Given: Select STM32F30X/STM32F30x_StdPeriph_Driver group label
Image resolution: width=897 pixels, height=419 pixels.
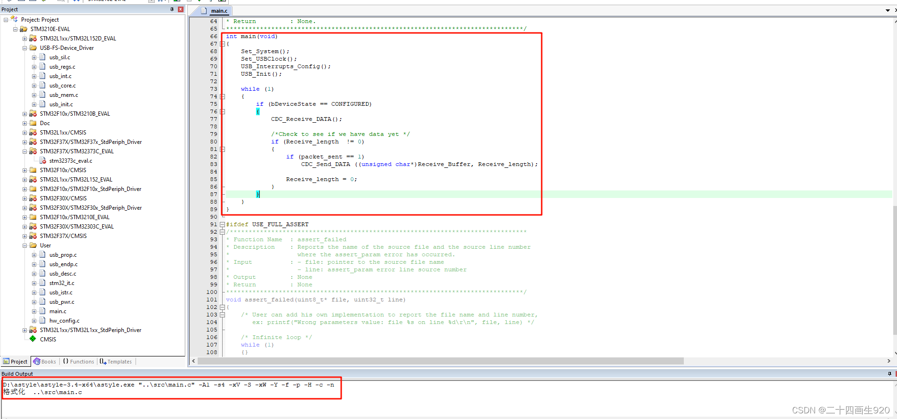Looking at the screenshot, I should coord(91,208).
